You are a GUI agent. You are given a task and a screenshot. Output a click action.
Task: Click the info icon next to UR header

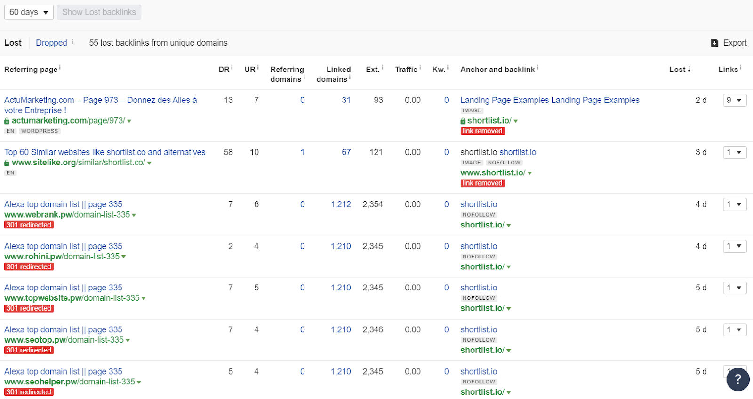pyautogui.click(x=258, y=68)
